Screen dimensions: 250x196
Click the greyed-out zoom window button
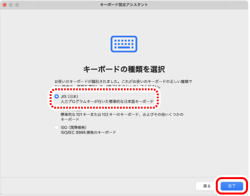(17, 5)
